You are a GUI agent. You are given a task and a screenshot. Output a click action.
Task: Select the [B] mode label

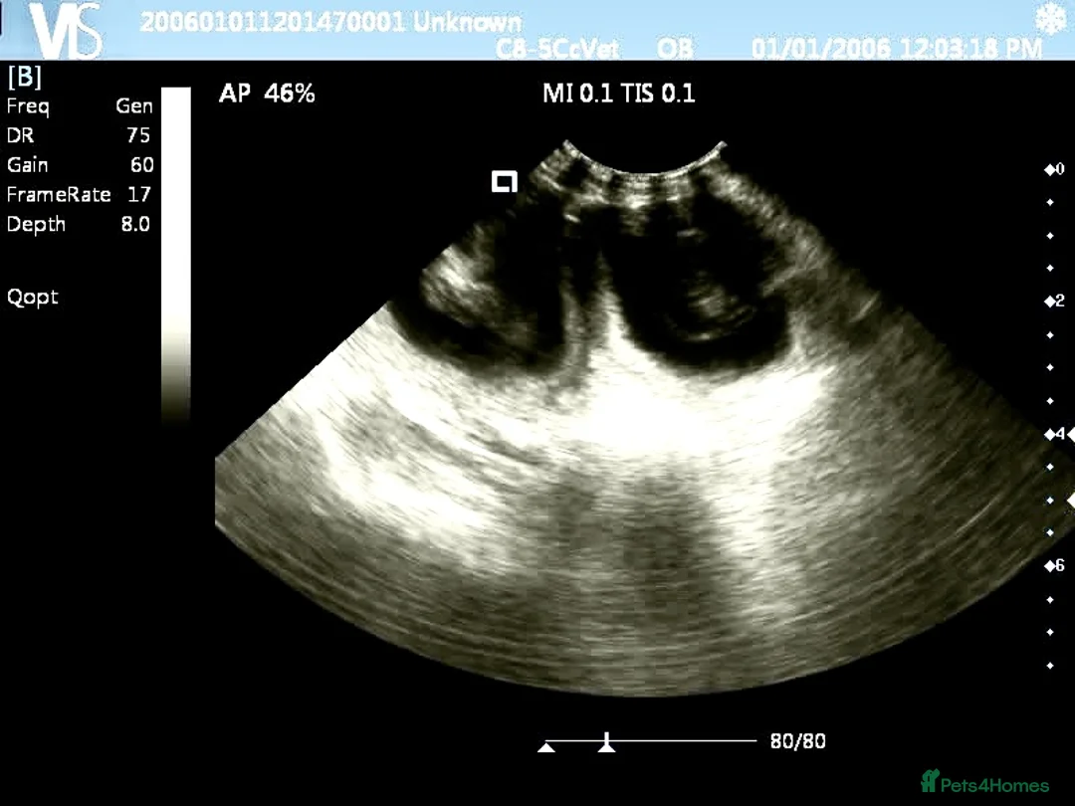(25, 77)
